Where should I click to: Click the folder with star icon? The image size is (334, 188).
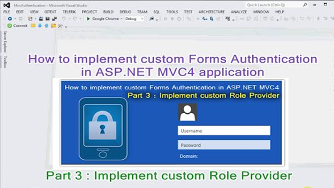click(x=53, y=26)
